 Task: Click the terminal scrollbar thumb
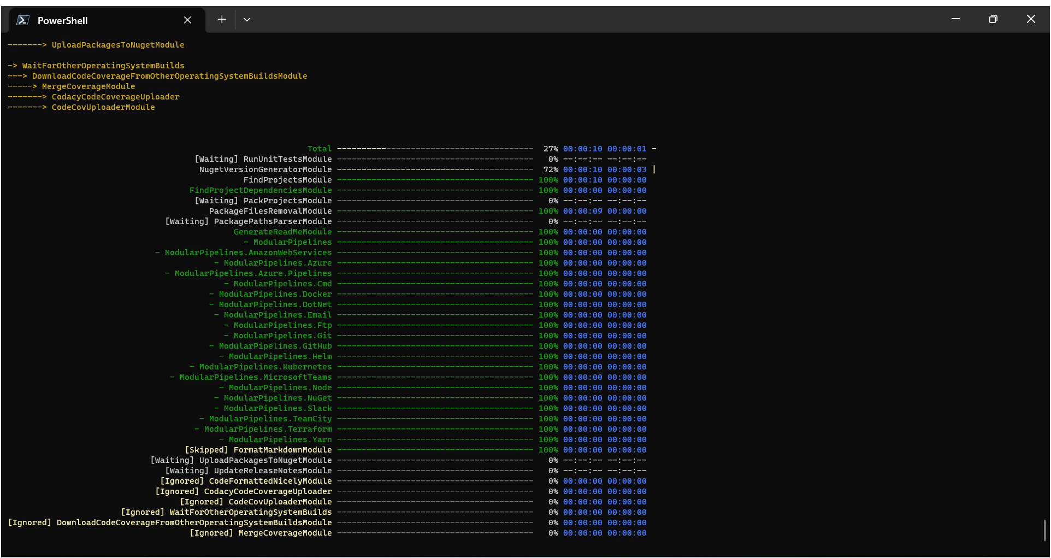pyautogui.click(x=1044, y=530)
